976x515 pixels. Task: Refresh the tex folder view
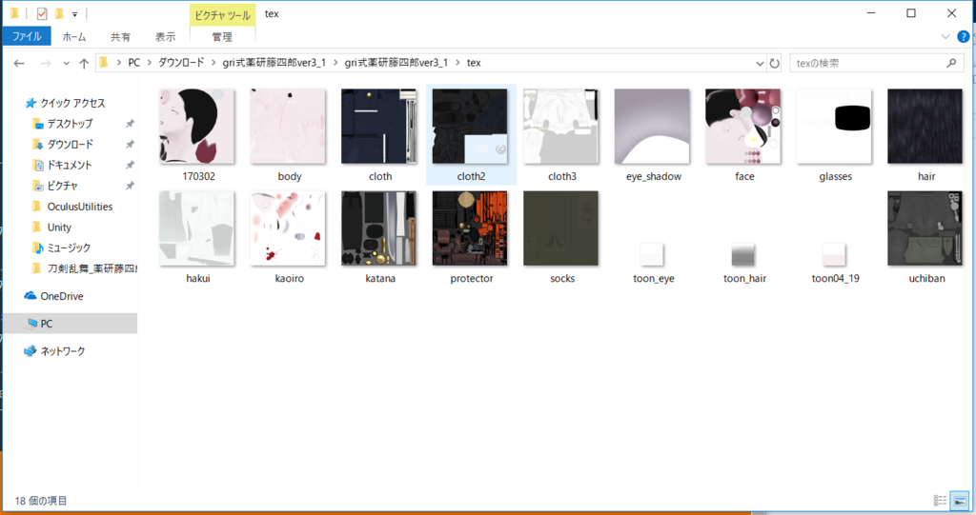(774, 63)
